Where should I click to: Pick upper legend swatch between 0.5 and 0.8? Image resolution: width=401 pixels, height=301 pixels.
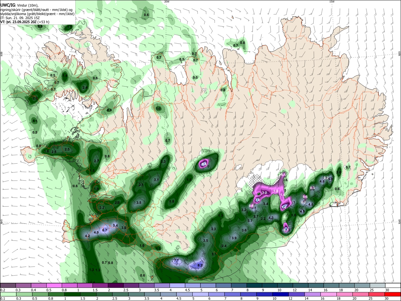[54, 285]
